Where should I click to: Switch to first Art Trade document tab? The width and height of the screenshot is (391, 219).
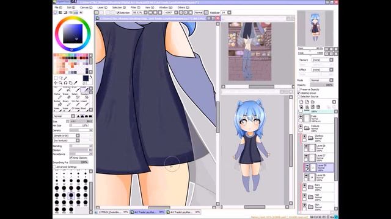148,212
